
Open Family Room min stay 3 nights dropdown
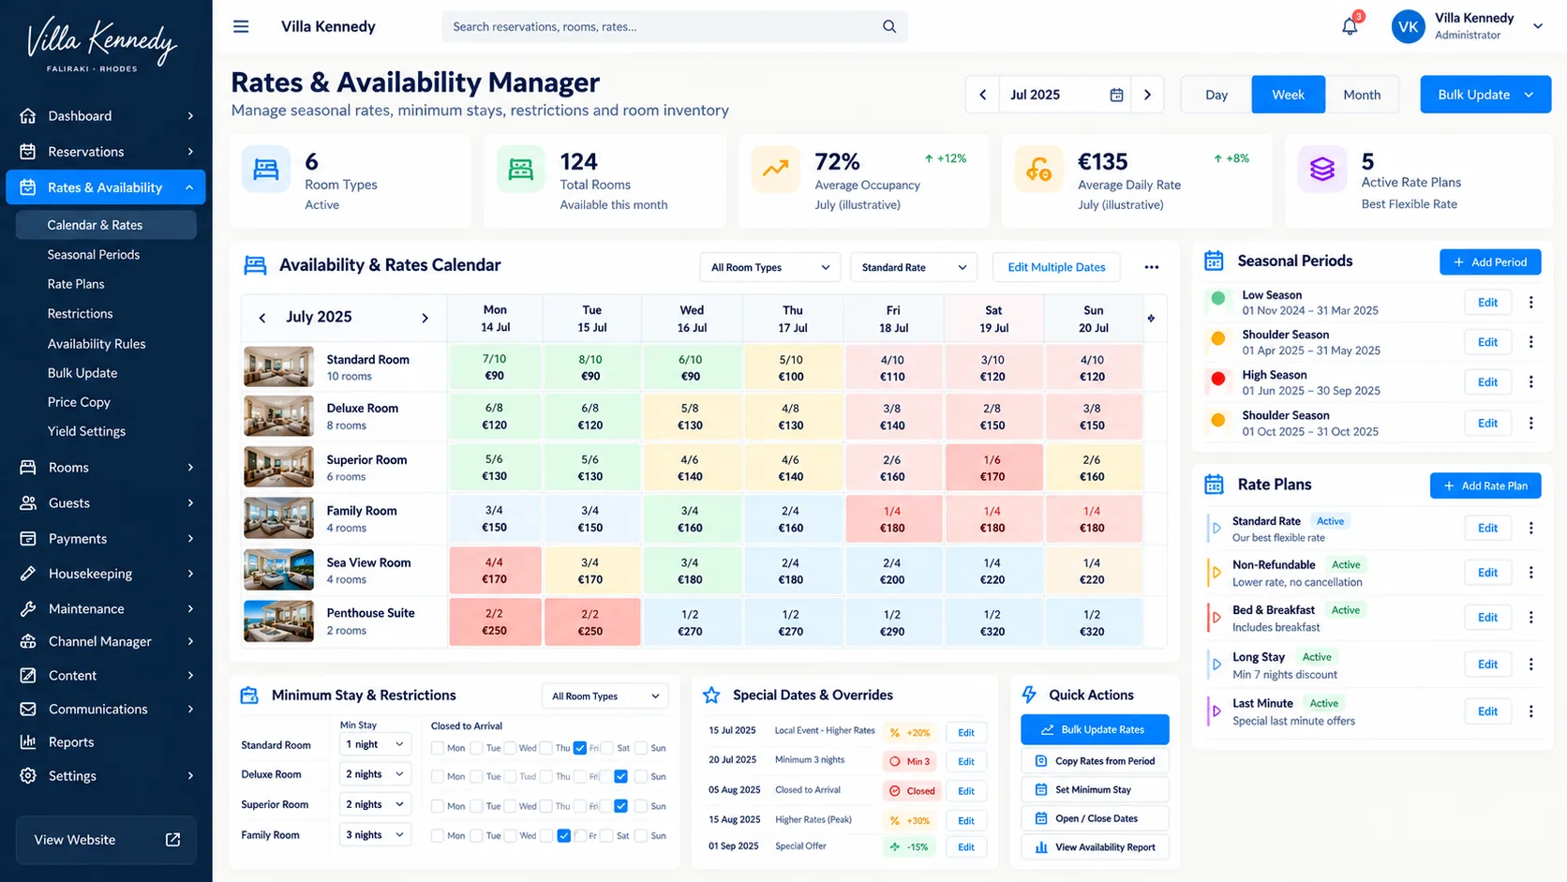tap(375, 834)
